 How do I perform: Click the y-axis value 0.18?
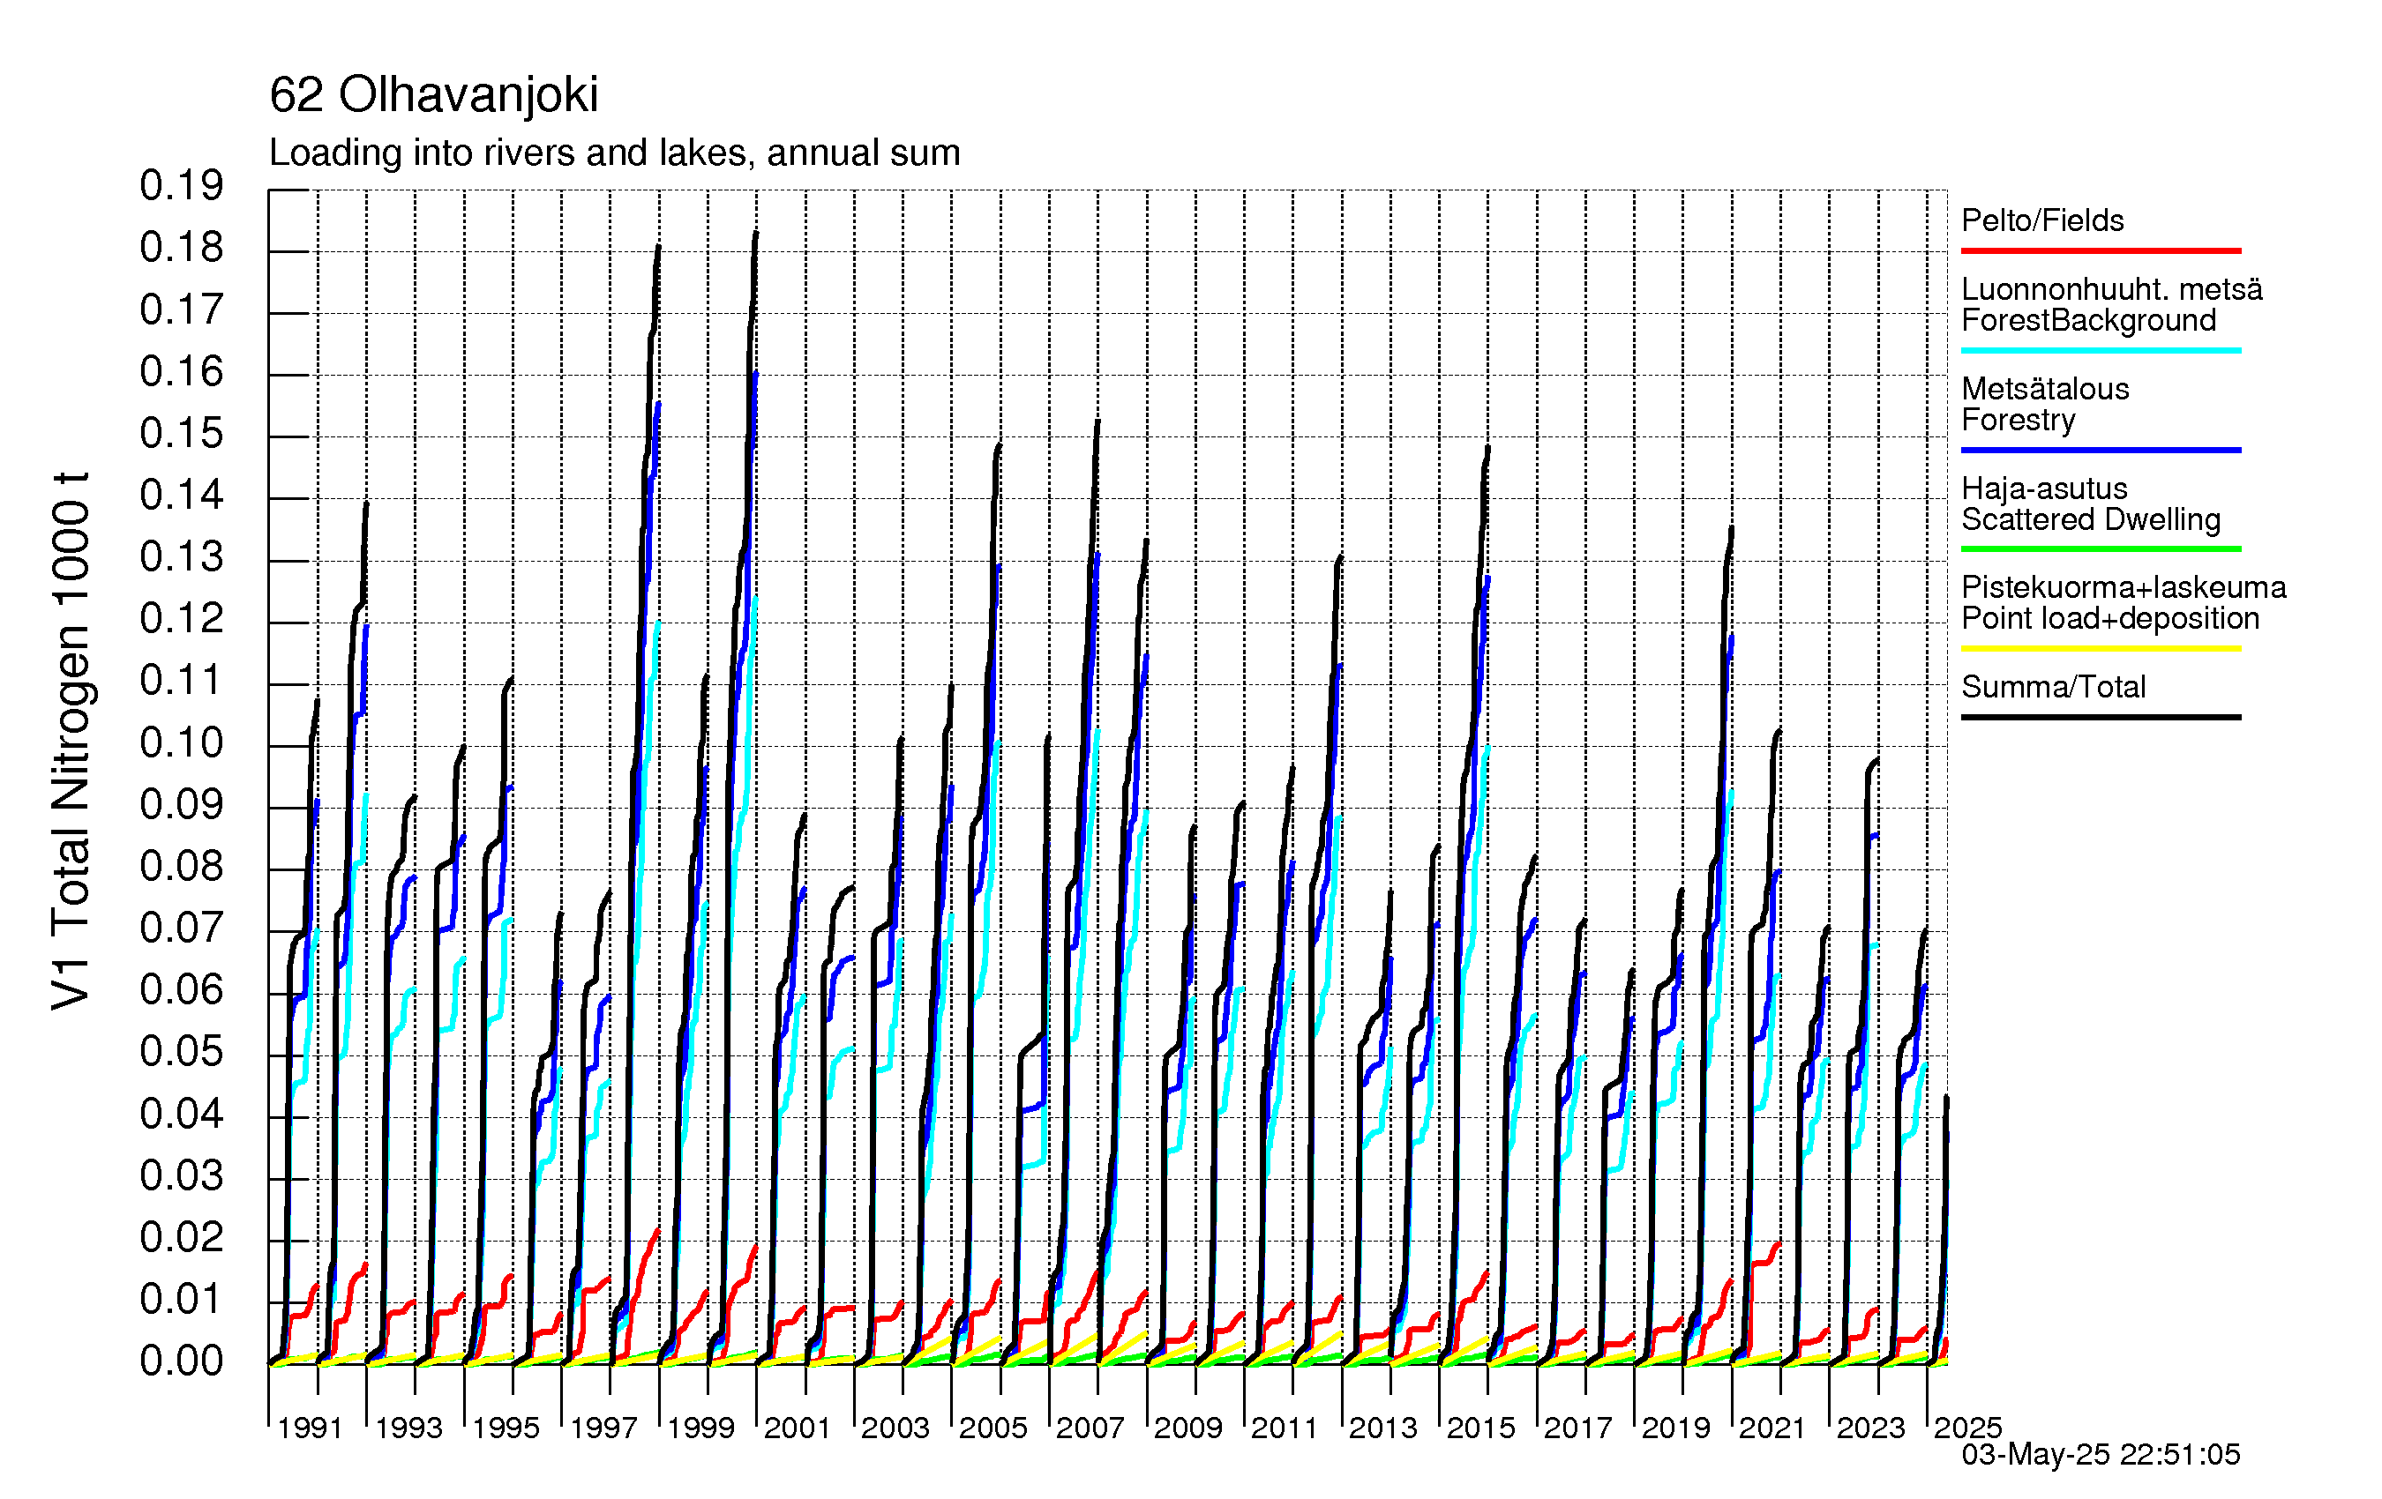(x=182, y=248)
